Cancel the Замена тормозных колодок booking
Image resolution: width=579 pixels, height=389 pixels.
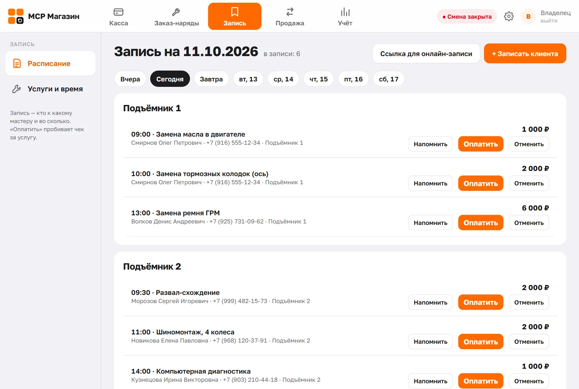pyautogui.click(x=529, y=183)
